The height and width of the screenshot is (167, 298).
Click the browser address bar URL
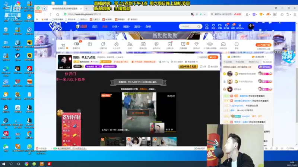(x=85, y=14)
